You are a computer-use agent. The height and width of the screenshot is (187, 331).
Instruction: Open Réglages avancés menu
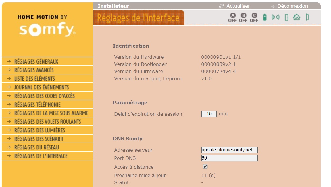click(x=47, y=70)
